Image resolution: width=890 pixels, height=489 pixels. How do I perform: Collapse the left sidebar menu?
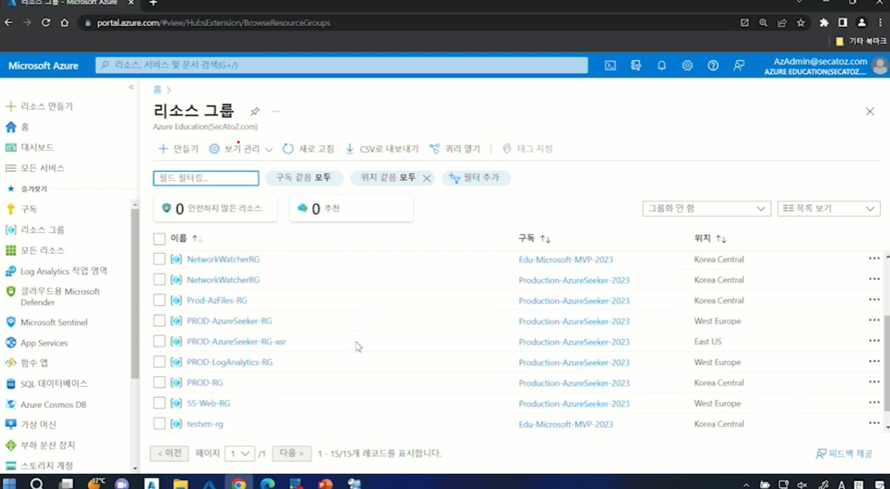[131, 87]
